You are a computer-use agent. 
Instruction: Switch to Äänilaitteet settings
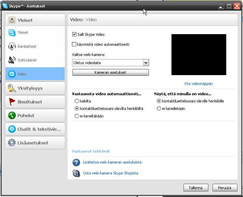(x=35, y=46)
